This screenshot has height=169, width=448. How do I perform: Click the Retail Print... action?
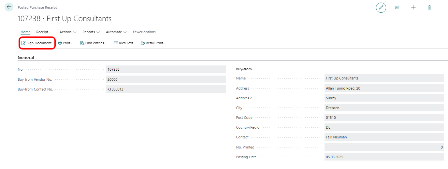[153, 43]
